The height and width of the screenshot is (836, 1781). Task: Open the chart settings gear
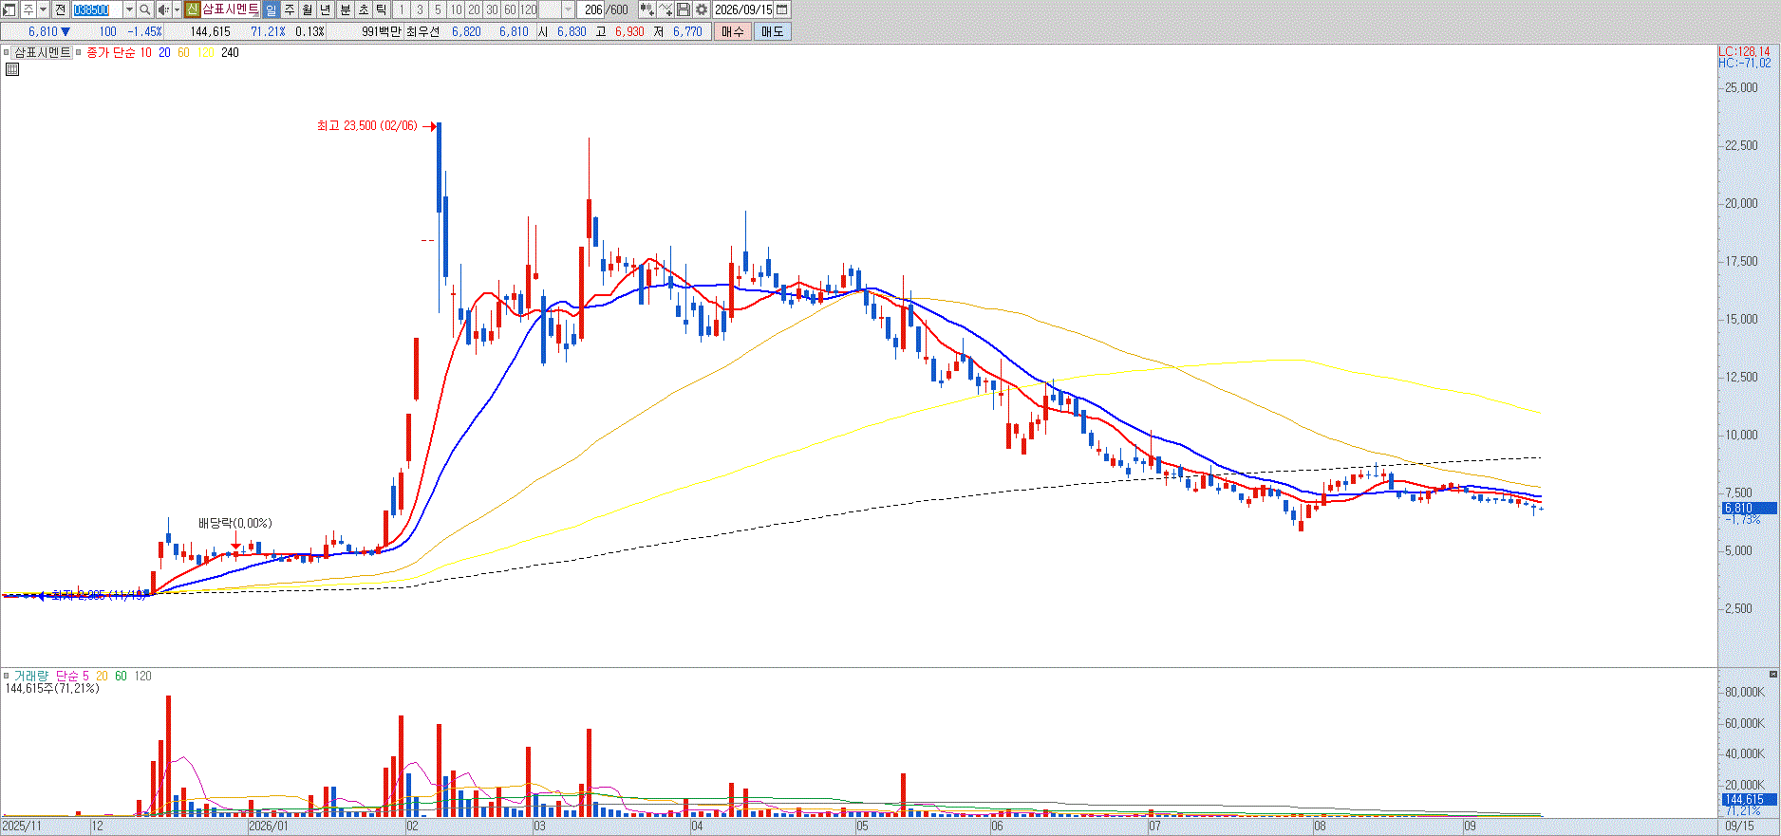(x=702, y=9)
